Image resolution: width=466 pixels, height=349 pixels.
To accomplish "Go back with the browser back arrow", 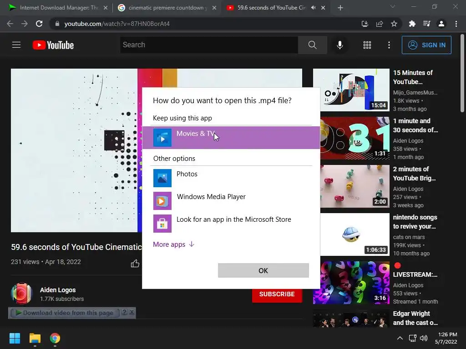I will click(10, 24).
